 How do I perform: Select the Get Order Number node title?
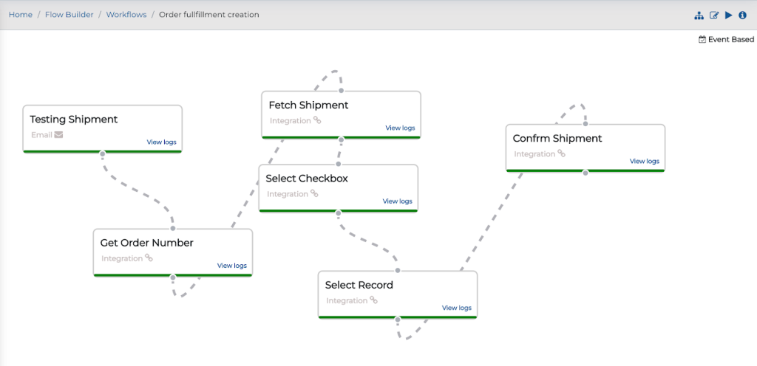147,243
